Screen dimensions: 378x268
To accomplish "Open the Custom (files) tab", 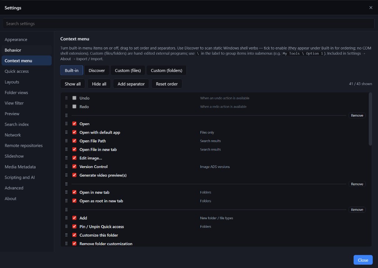I will [128, 71].
